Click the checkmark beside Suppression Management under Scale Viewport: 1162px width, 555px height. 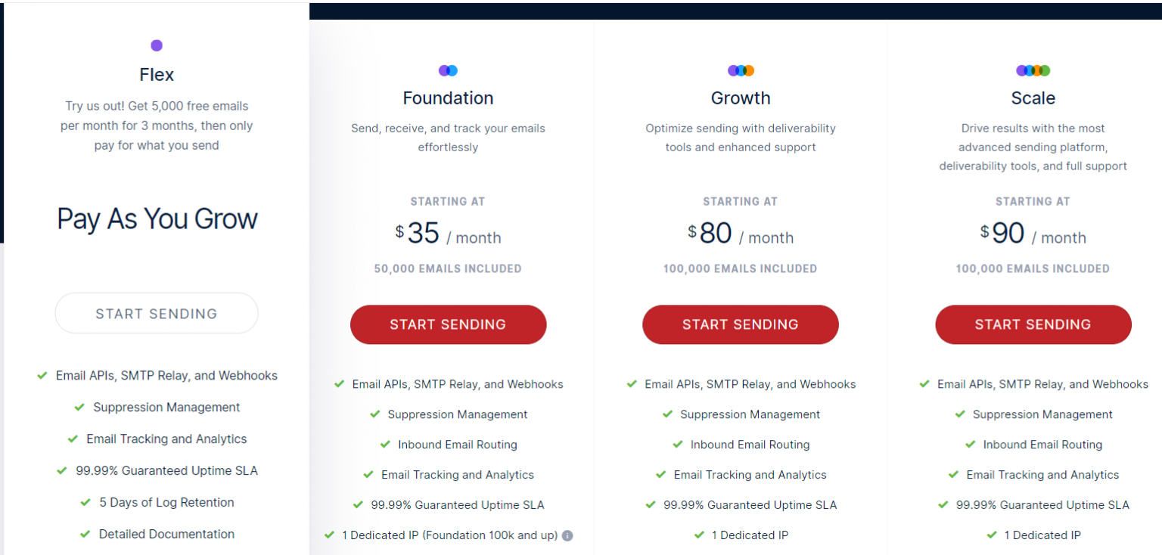click(x=959, y=414)
